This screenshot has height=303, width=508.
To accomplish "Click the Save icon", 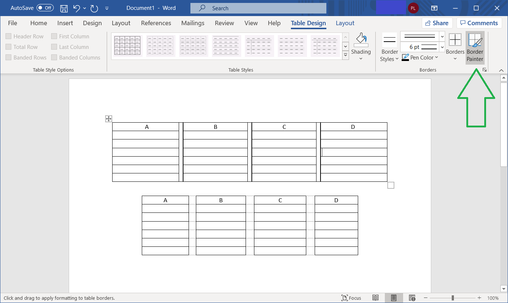I will (x=64, y=8).
